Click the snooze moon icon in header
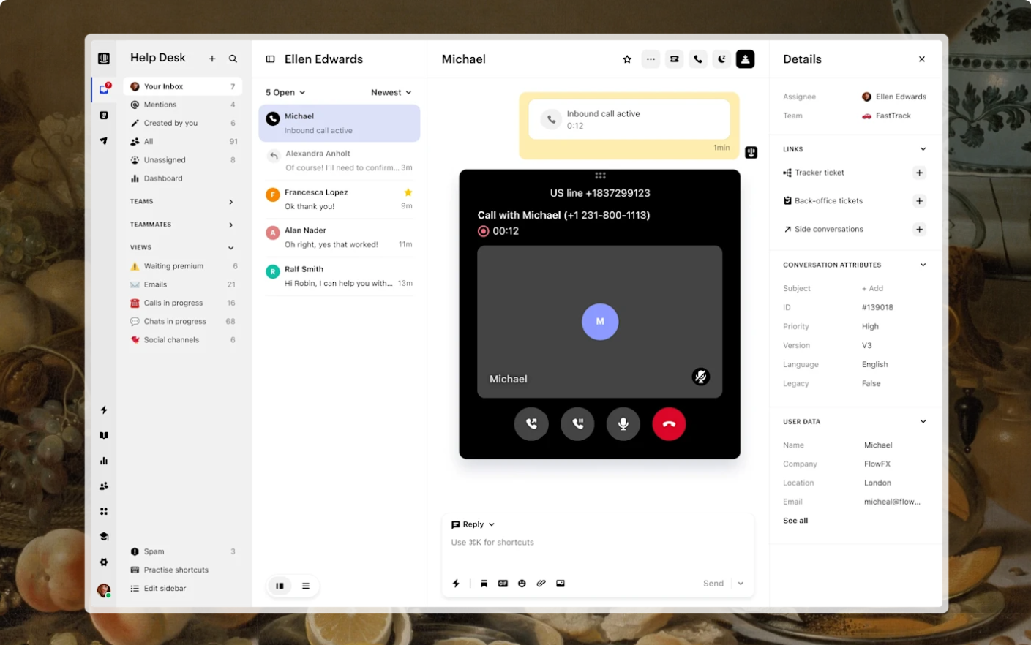The image size is (1031, 645). (721, 59)
